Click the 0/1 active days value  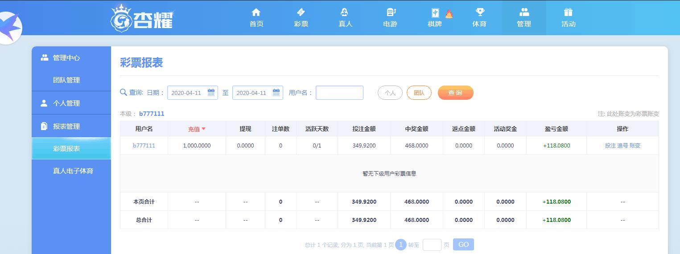click(317, 145)
